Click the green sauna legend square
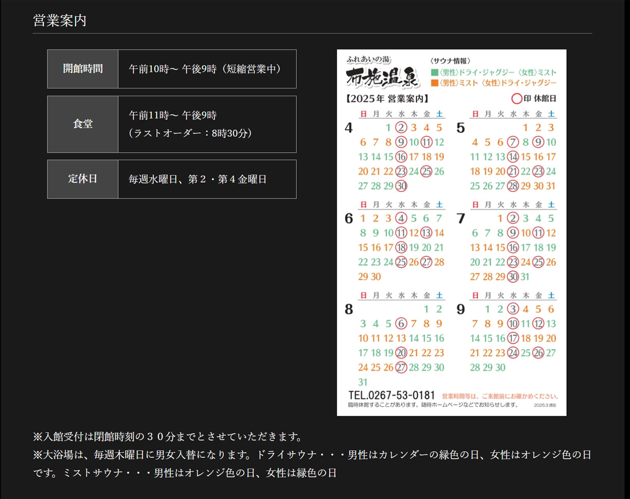 pos(435,73)
